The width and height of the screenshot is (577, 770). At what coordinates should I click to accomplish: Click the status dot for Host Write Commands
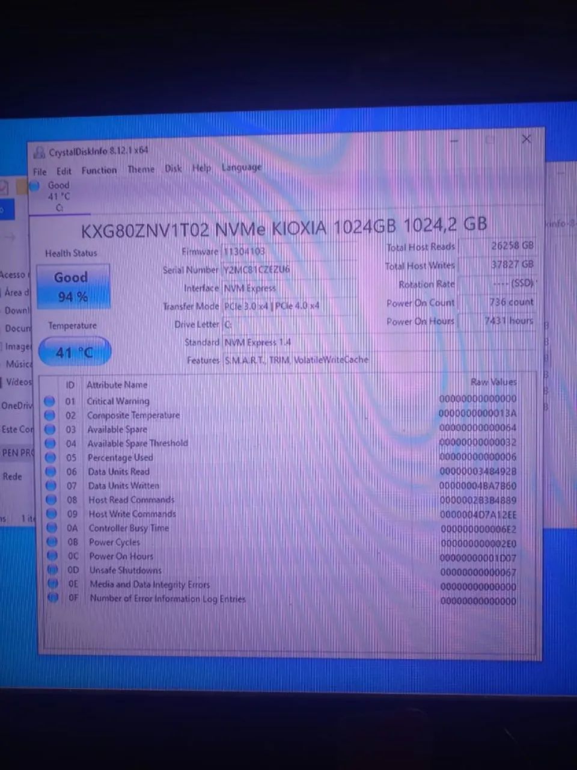tap(52, 514)
